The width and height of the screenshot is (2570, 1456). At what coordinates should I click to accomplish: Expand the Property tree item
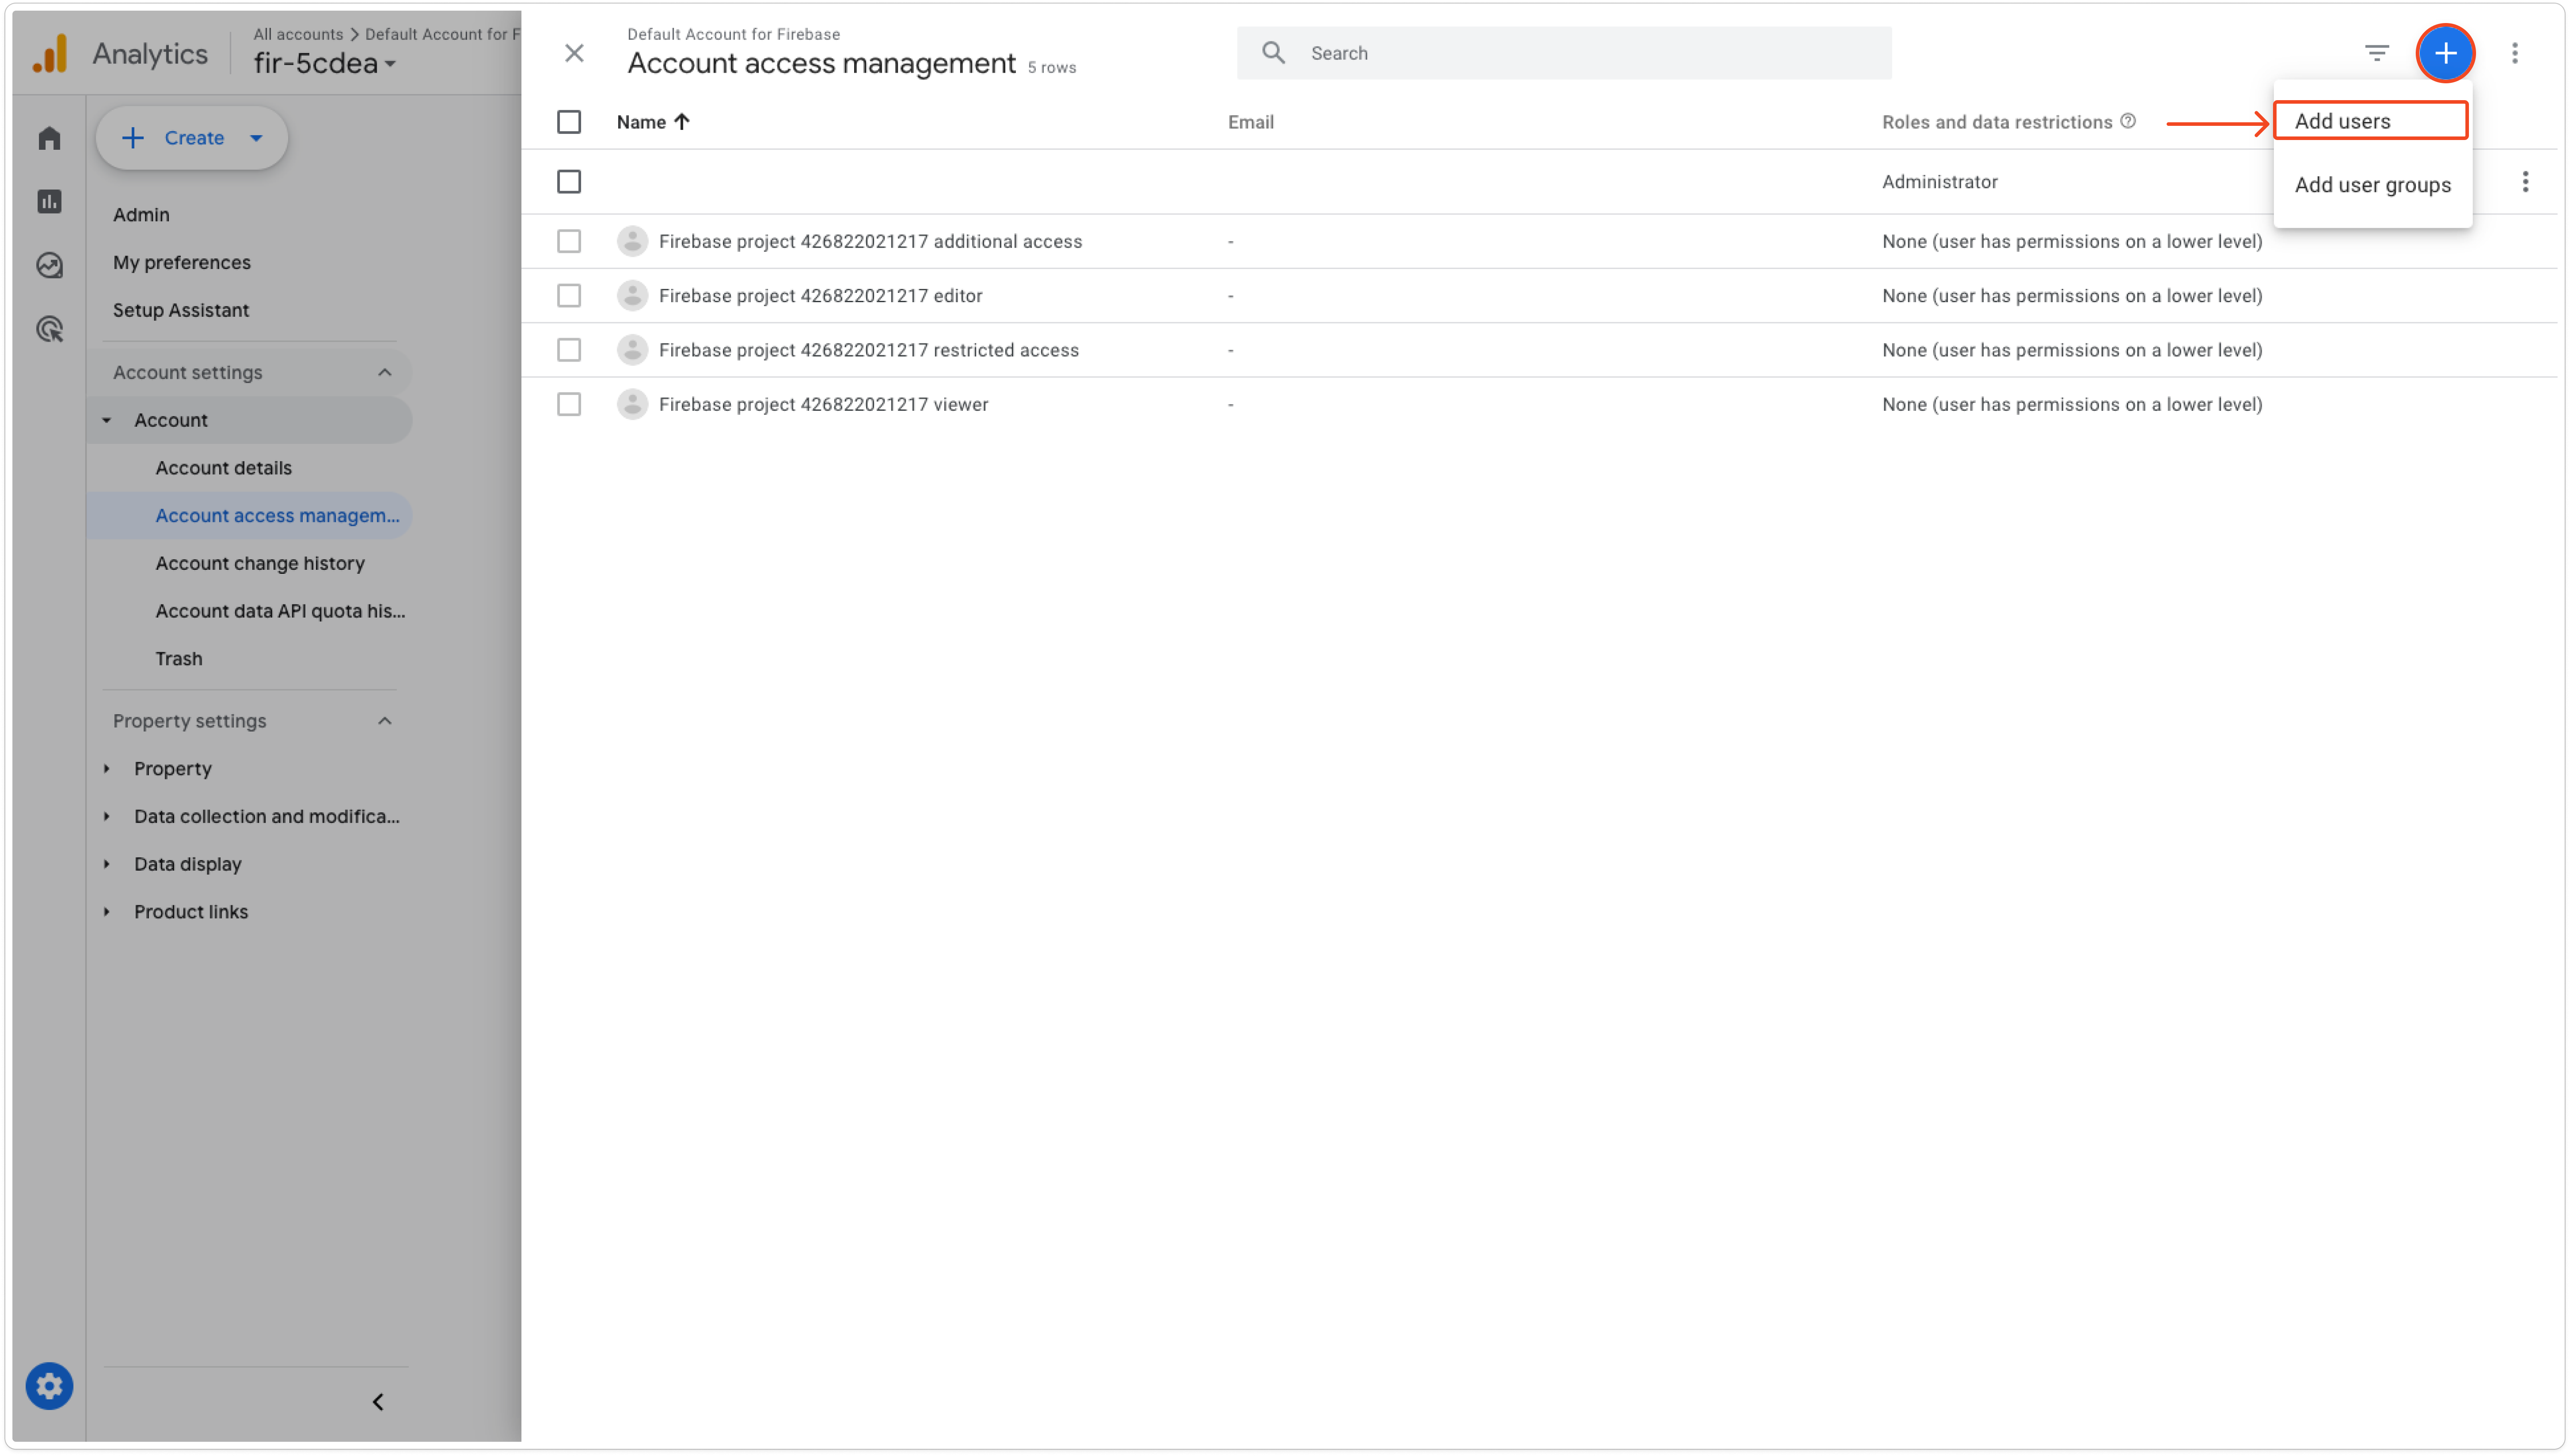107,768
